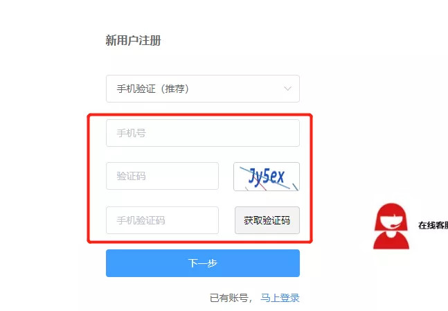Follow the 马上登录 link
Image resolution: width=448 pixels, height=311 pixels.
(280, 298)
